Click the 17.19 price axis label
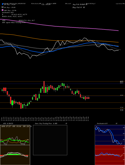 (x=121, y=107)
